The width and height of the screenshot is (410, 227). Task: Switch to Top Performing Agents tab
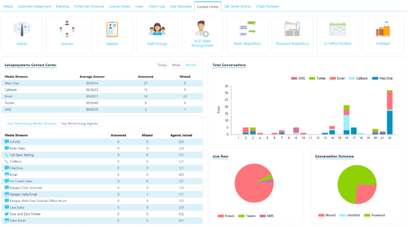coord(80,123)
